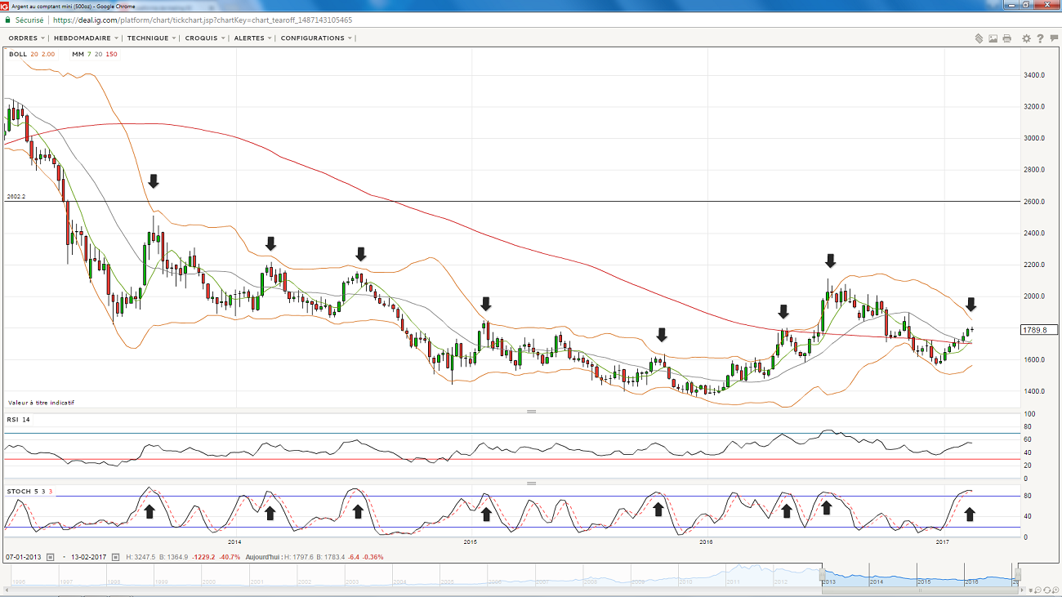
Task: Open the CONFIGURATIONS menu
Action: (316, 38)
